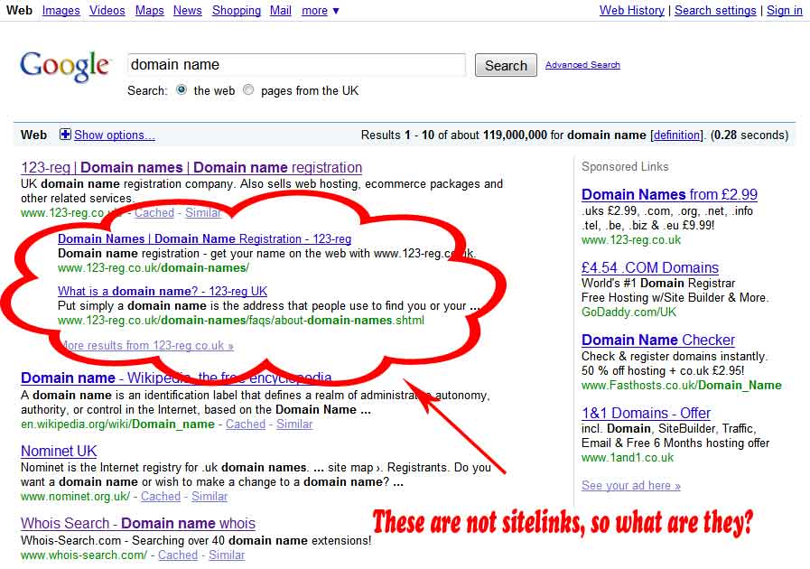Click the Sign in link
810x569 pixels.
[784, 10]
